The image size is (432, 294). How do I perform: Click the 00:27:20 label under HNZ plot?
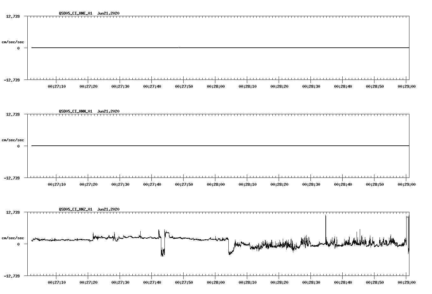[89, 282]
